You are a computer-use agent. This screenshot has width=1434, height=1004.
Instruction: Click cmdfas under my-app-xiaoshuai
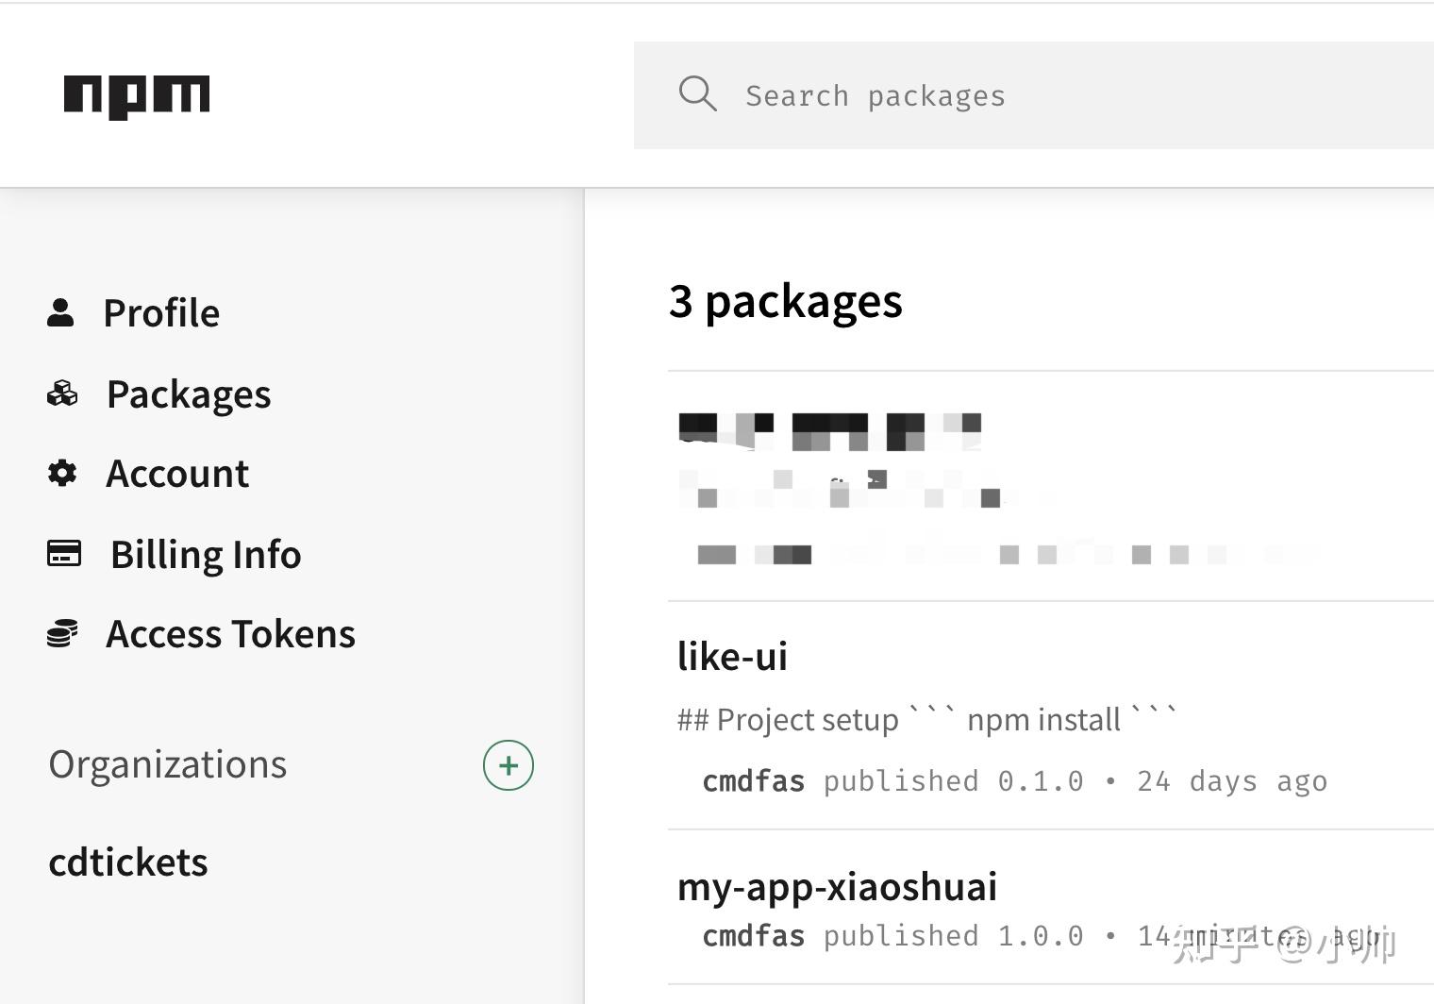753,935
